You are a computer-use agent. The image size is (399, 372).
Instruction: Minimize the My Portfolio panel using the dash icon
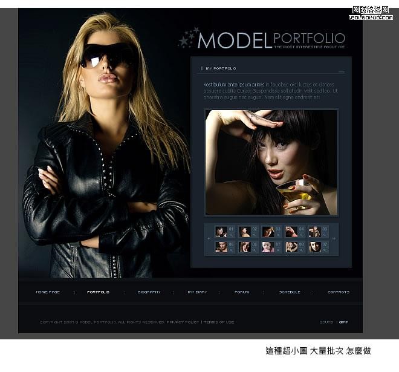click(x=342, y=69)
